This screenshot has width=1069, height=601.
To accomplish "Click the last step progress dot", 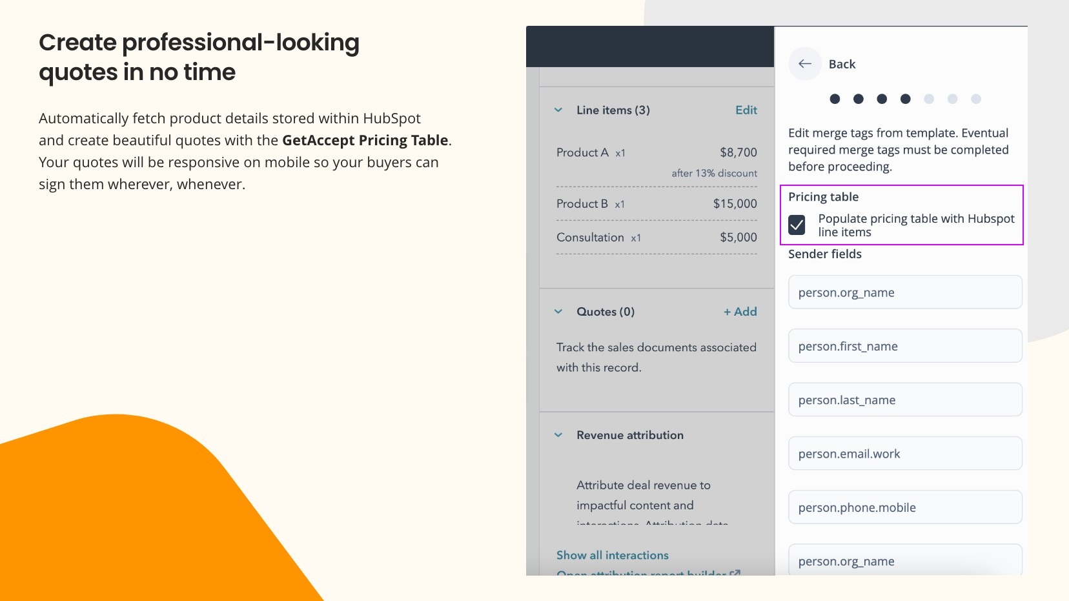I will (x=975, y=99).
